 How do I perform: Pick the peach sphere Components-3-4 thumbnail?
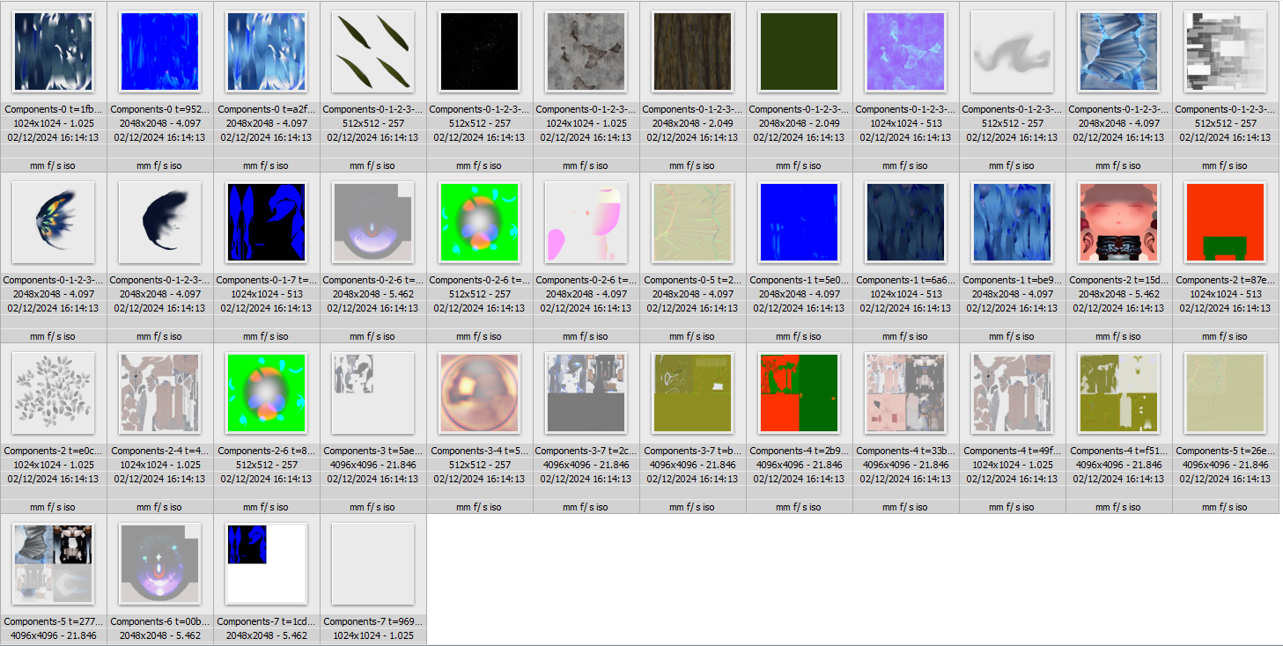(x=479, y=393)
